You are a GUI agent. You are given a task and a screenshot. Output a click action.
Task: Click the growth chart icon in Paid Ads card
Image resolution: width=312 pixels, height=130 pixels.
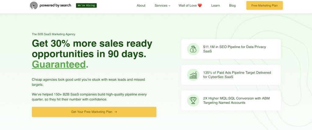(193, 75)
